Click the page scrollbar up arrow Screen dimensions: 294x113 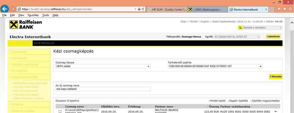click(292, 22)
